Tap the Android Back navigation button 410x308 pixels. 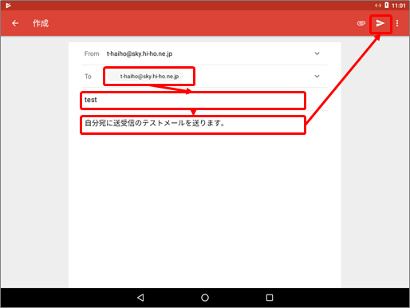click(x=140, y=298)
